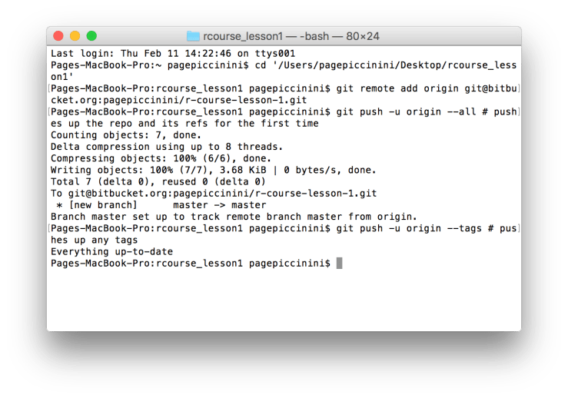Click the "Everything up-to-date" output line
The image size is (568, 398).
click(x=111, y=251)
